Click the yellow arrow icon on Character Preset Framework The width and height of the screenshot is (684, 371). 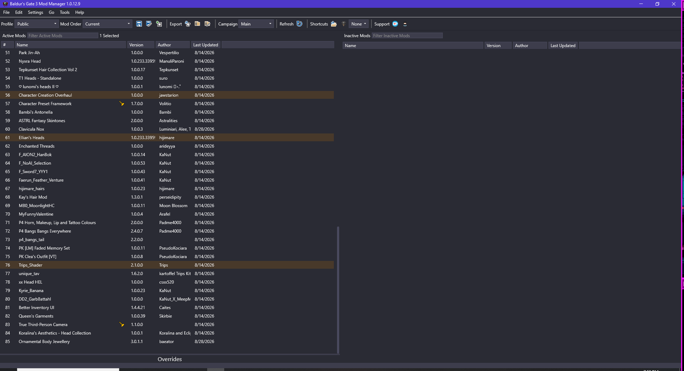click(122, 103)
